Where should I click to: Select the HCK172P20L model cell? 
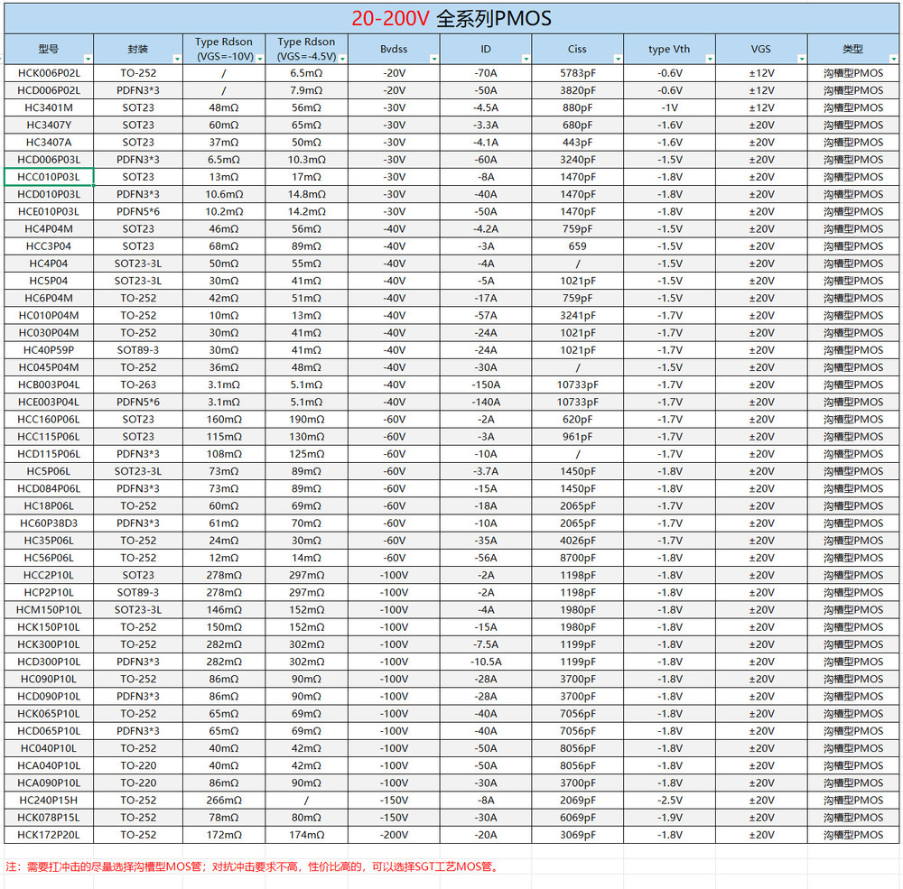[x=49, y=835]
